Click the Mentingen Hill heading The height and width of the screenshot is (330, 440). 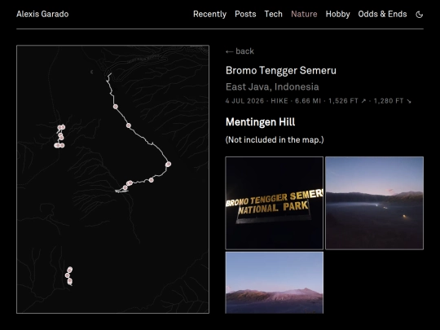pyautogui.click(x=260, y=122)
